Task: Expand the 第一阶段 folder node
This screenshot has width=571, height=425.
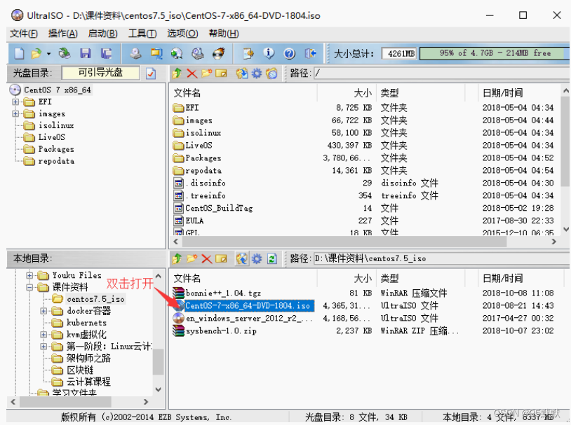Action: tap(43, 347)
